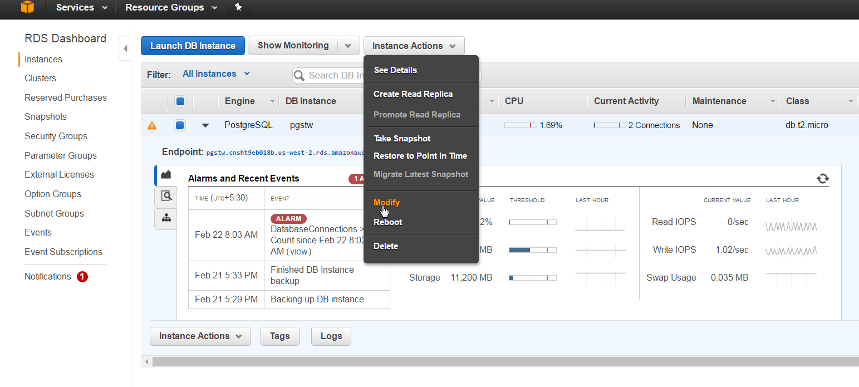Sort by the Class column header
Screen dimensions: 859x387
(x=797, y=101)
